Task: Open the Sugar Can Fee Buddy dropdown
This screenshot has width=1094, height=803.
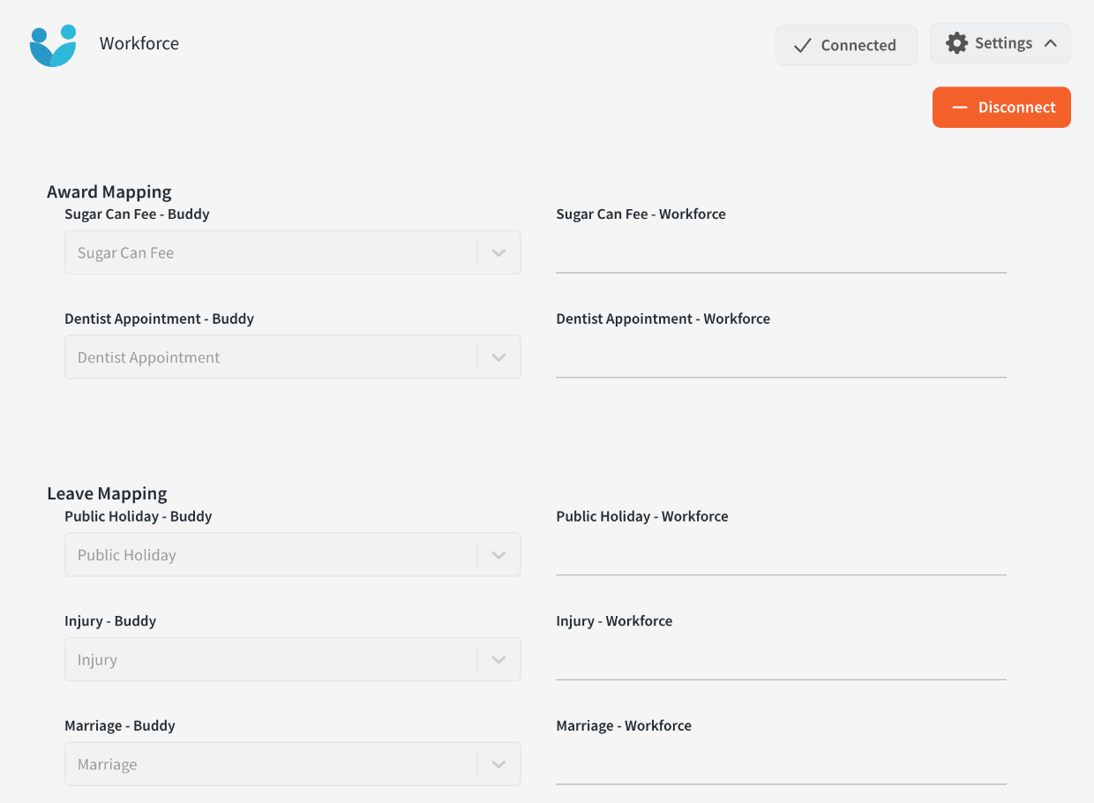Action: 292,252
